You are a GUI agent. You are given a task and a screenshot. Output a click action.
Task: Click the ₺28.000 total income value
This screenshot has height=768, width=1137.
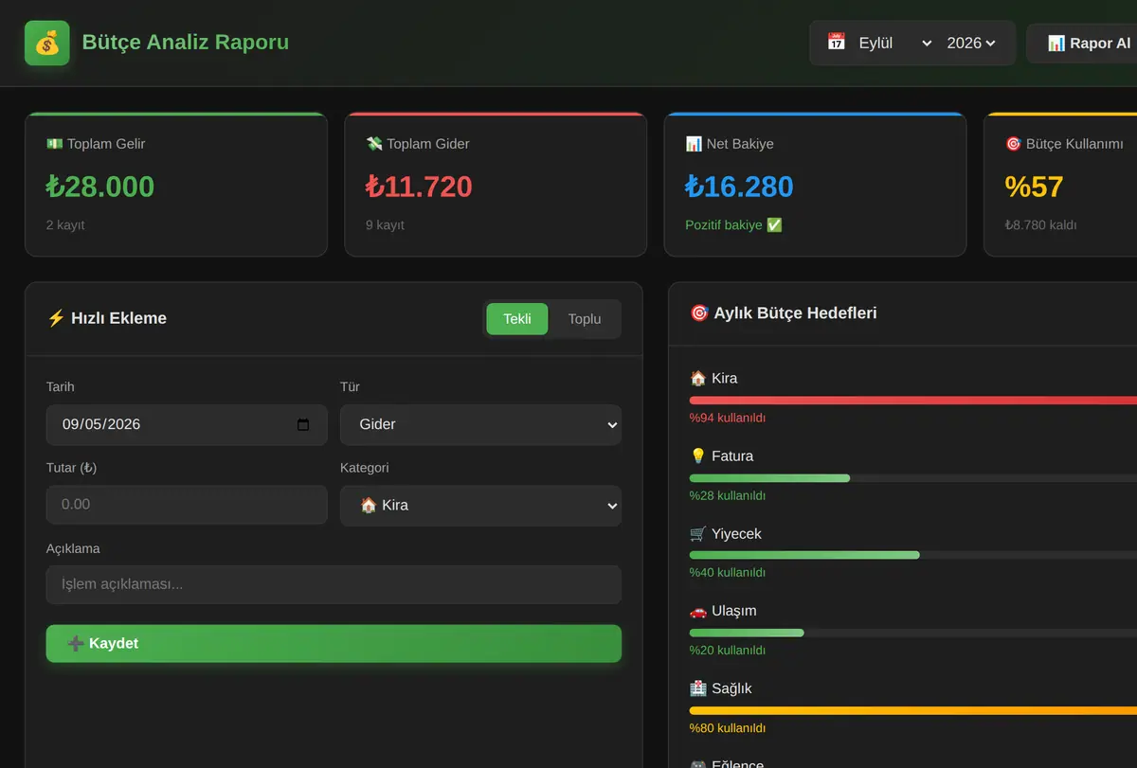[100, 187]
